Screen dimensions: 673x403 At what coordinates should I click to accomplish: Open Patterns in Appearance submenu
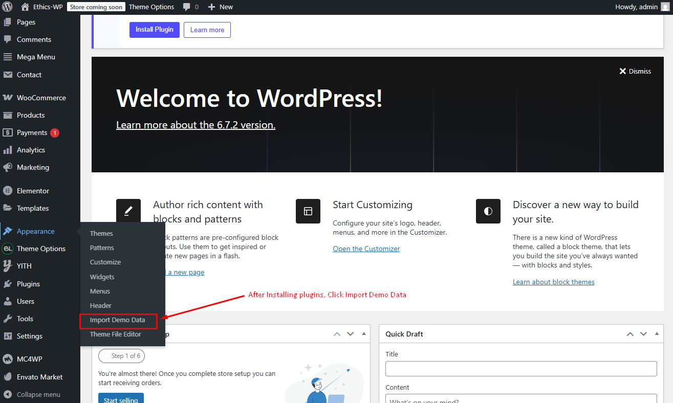coord(102,248)
